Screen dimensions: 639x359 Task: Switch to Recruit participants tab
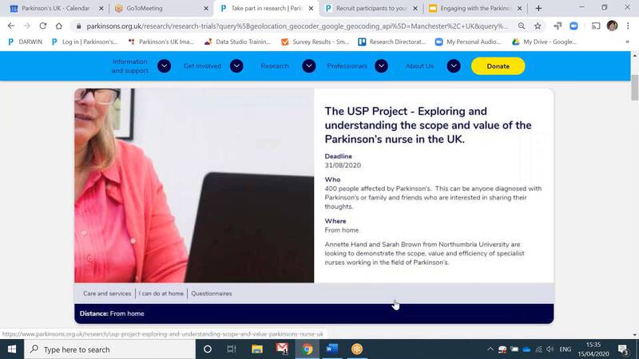[371, 8]
